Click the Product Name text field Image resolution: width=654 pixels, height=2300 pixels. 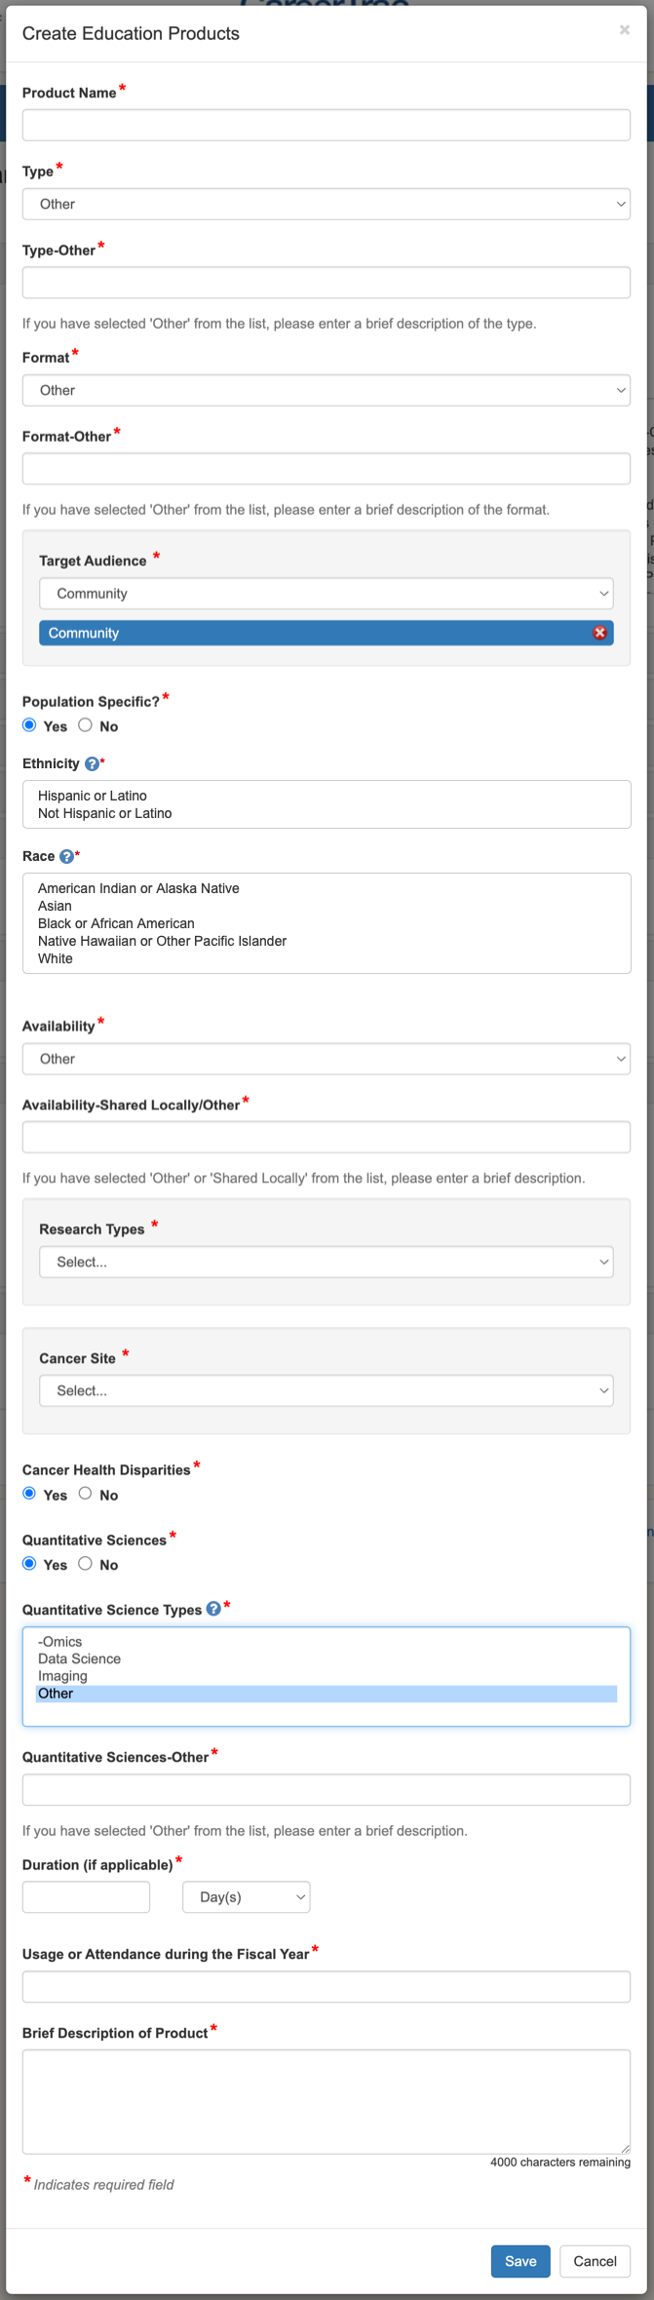(326, 125)
